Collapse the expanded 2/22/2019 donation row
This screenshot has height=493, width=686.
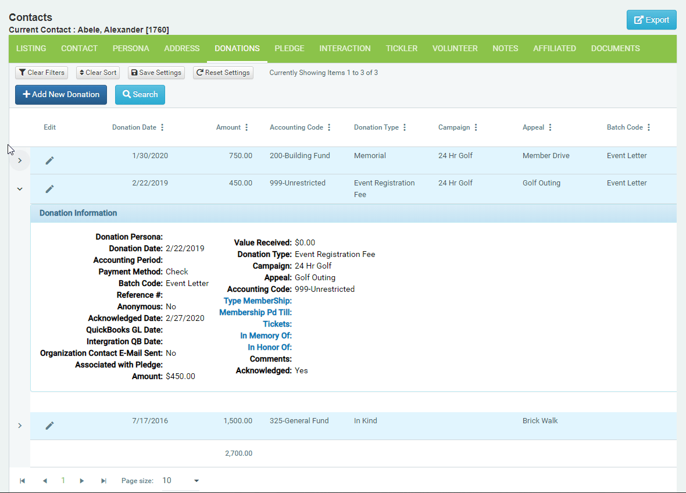(19, 188)
